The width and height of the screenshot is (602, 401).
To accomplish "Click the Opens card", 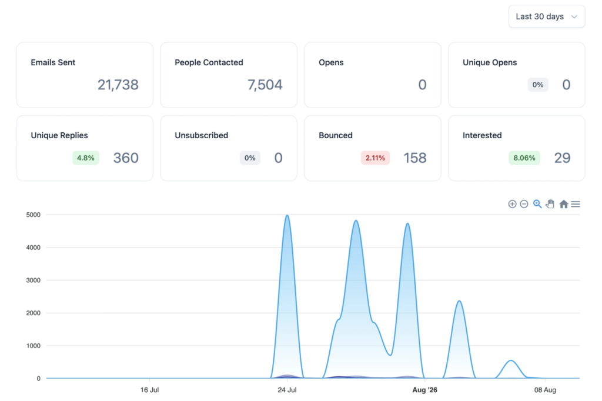I will [372, 75].
